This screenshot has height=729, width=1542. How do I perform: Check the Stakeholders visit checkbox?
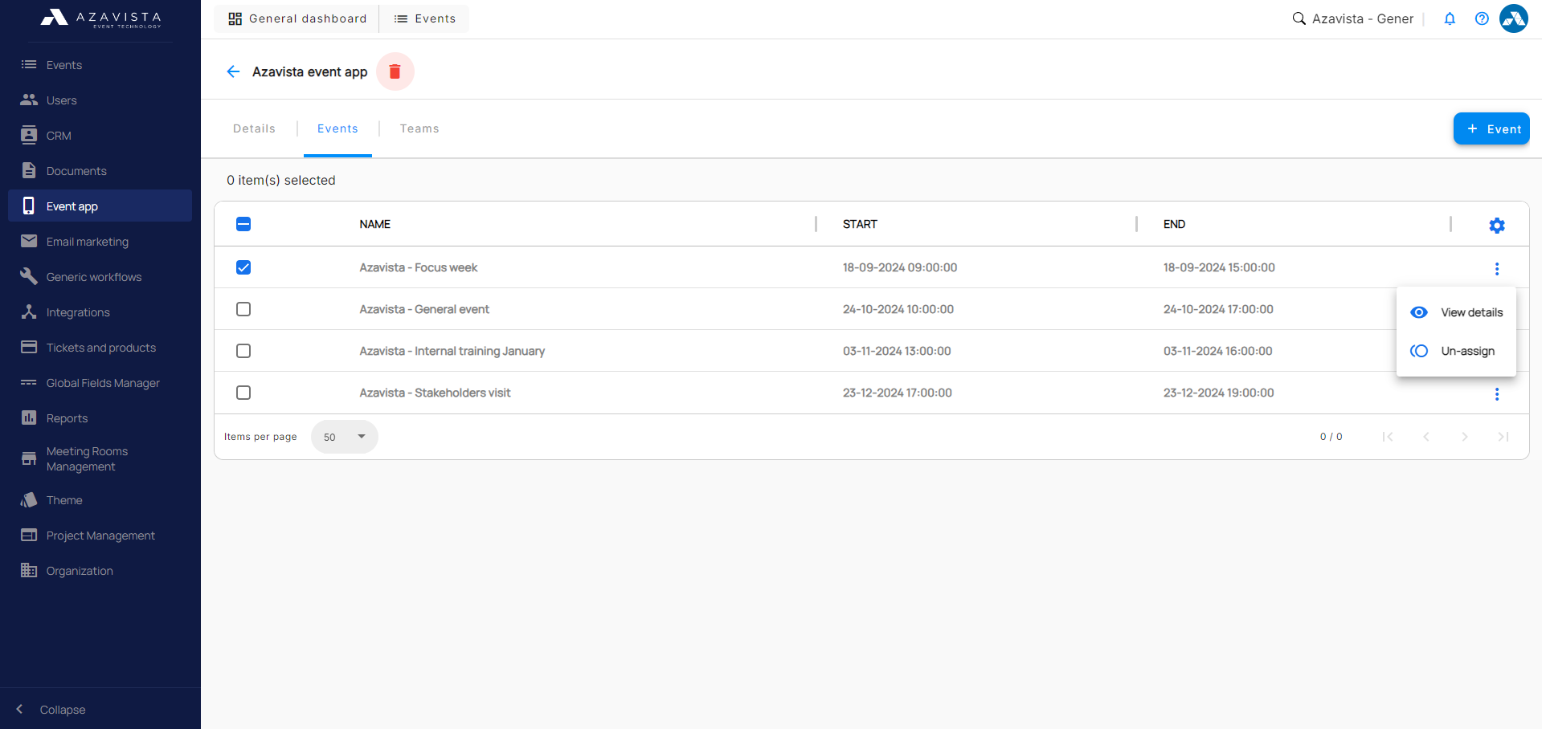tap(243, 393)
